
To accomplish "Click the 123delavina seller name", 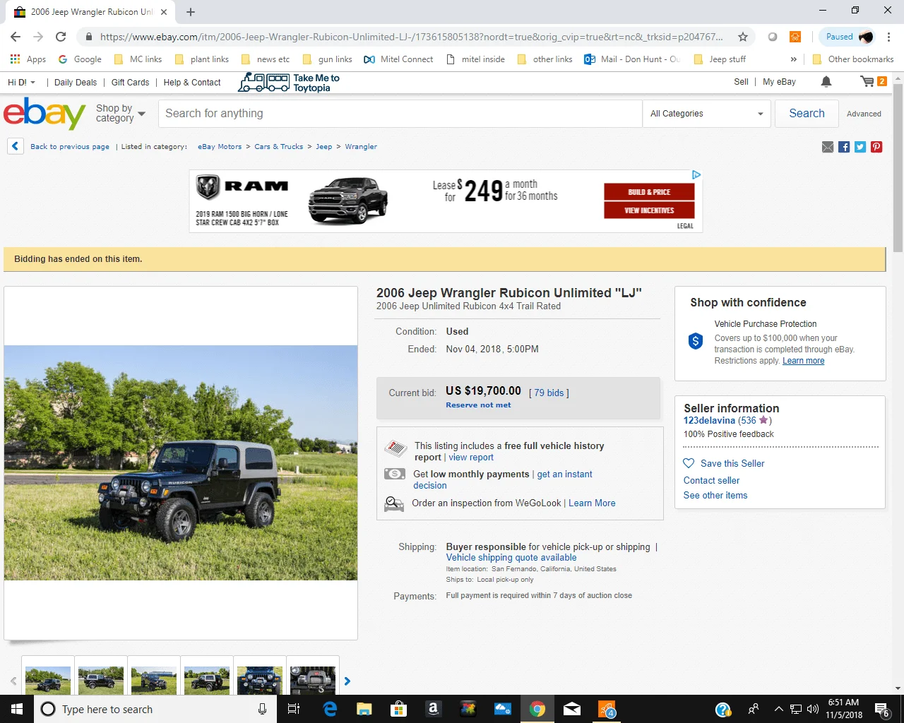I will (709, 420).
